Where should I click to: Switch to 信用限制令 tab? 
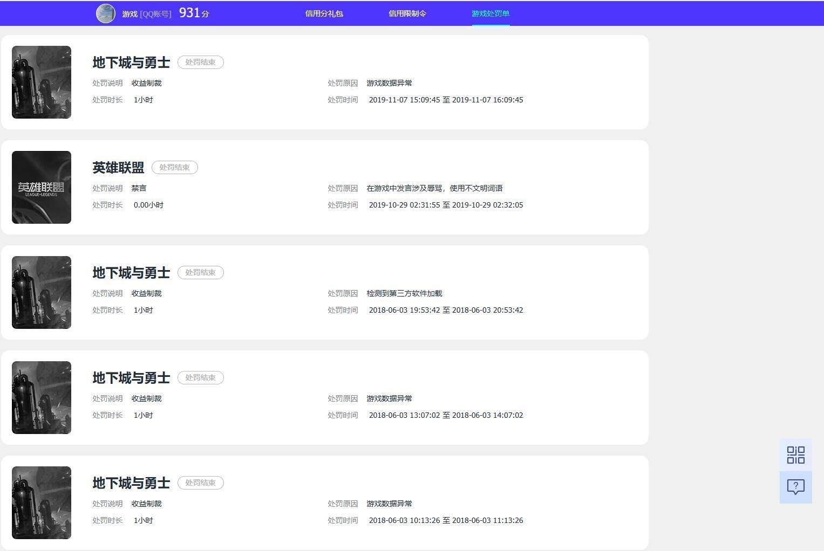(407, 13)
